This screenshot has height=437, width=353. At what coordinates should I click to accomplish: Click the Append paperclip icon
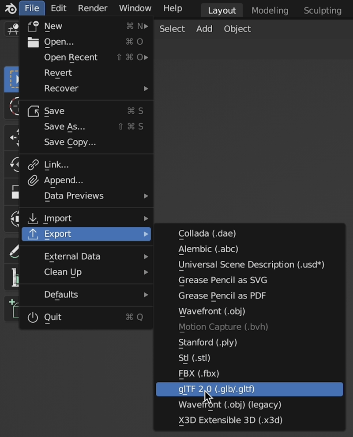point(33,180)
